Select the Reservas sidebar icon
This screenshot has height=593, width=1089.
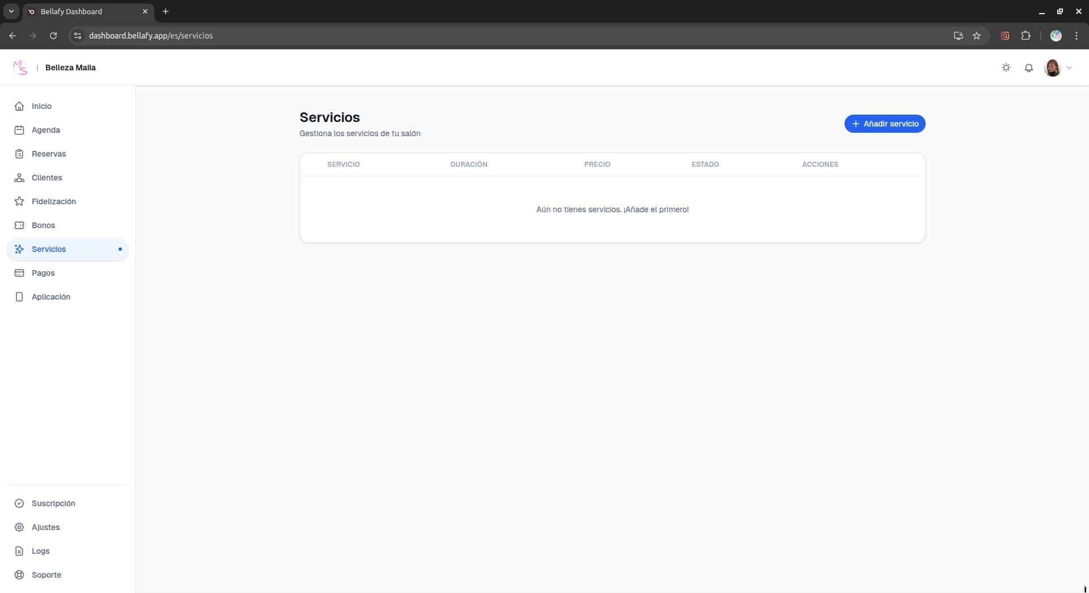point(19,154)
